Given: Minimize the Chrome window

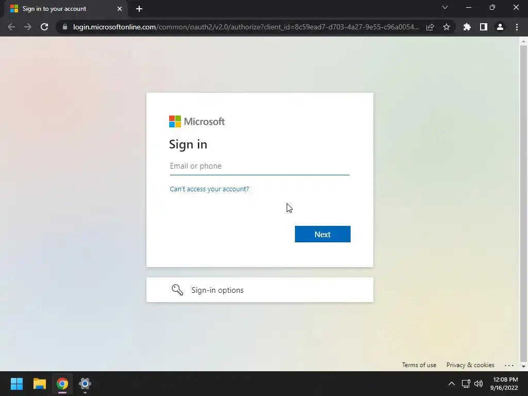Looking at the screenshot, I should [x=469, y=7].
